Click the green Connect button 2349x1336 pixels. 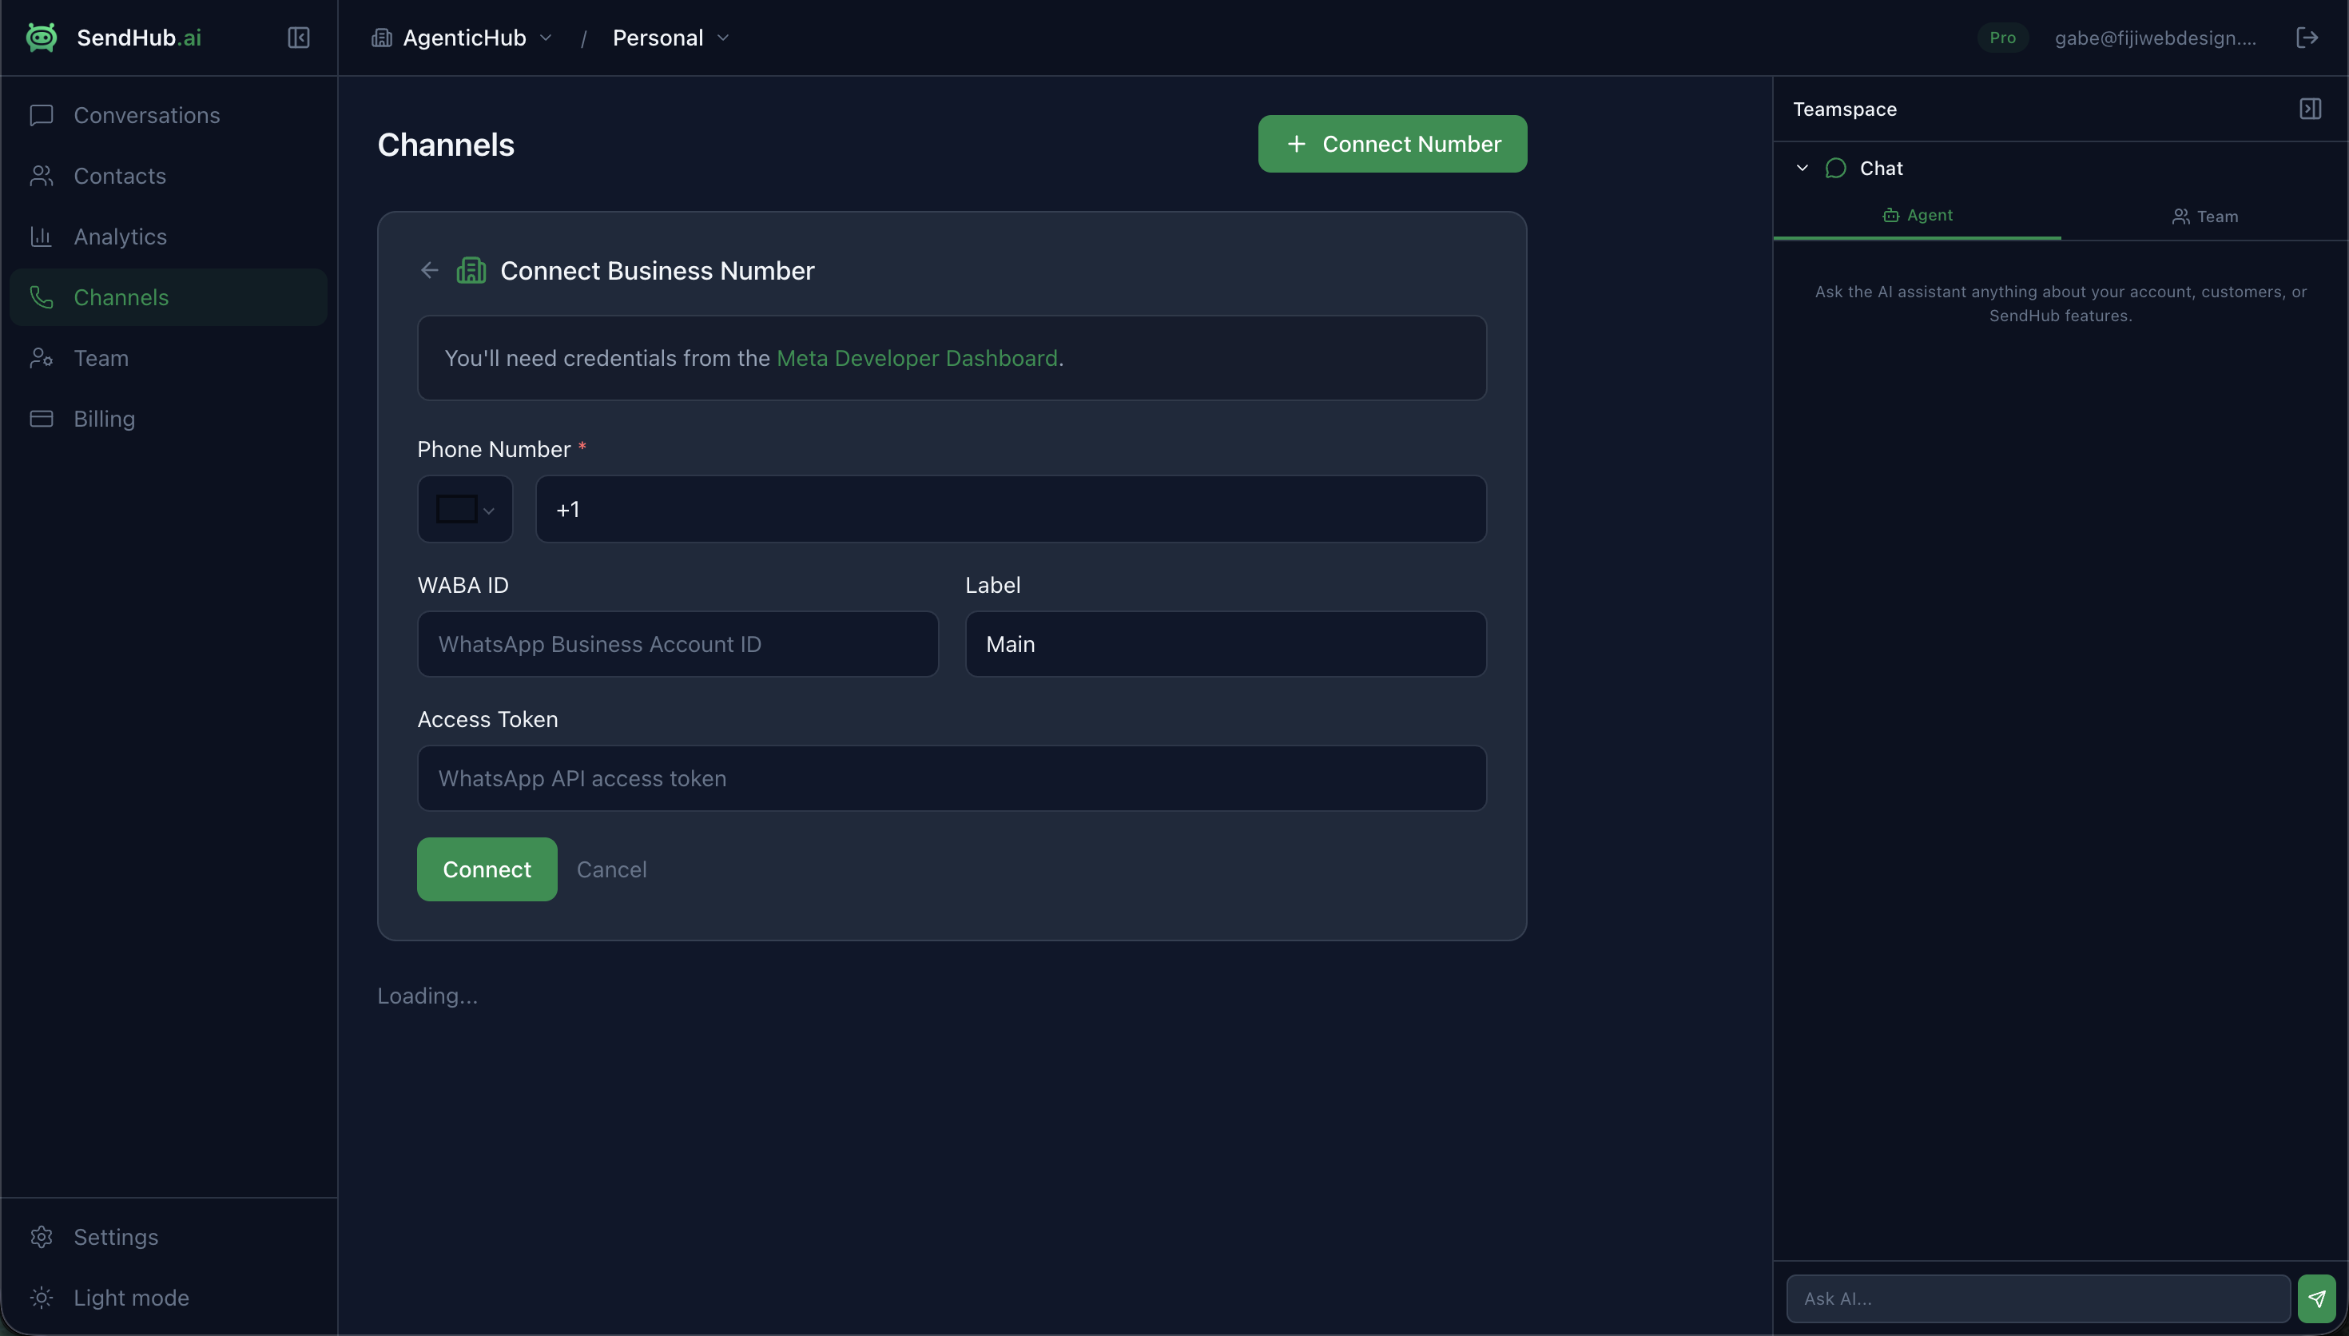487,869
